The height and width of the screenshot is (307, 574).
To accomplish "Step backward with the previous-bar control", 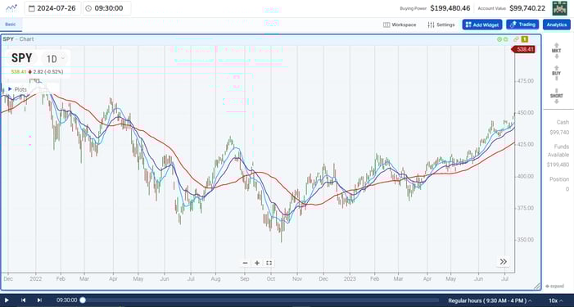I will pos(23,300).
